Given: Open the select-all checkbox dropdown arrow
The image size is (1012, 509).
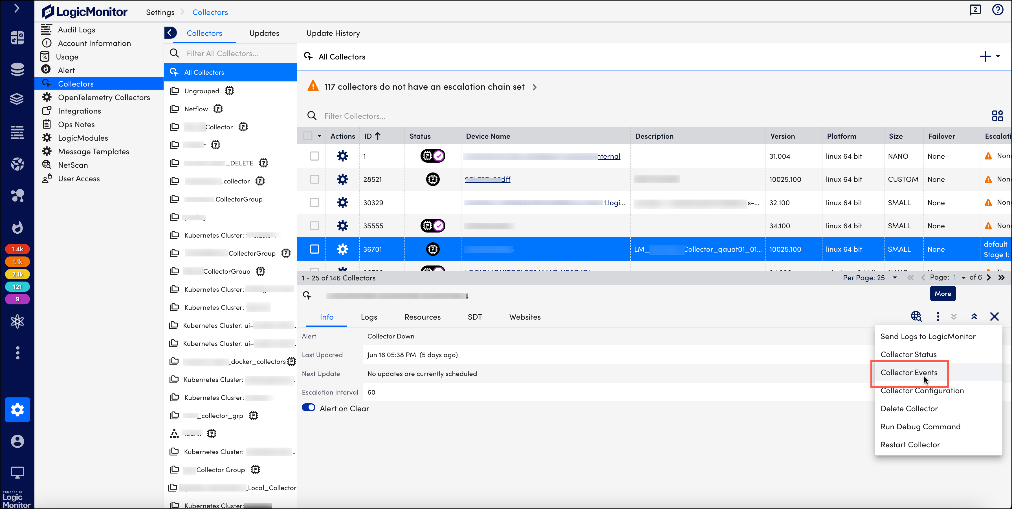Looking at the screenshot, I should pyautogui.click(x=319, y=136).
